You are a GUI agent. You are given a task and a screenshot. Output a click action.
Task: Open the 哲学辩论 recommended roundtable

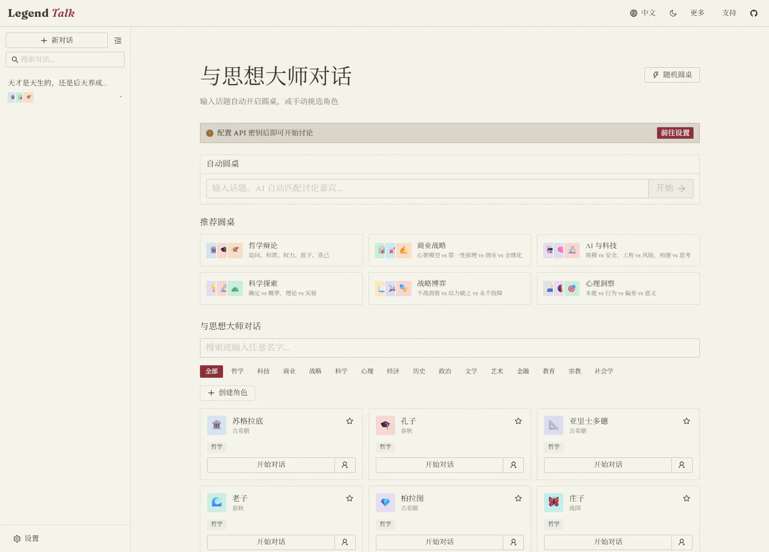(x=281, y=251)
